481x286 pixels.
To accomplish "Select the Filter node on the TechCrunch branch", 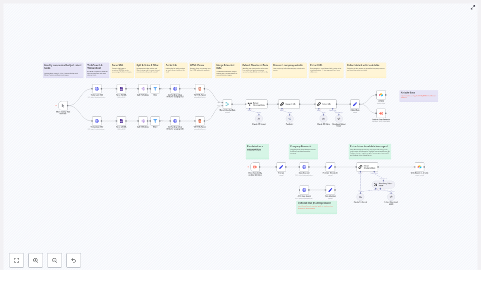I will pos(155,89).
